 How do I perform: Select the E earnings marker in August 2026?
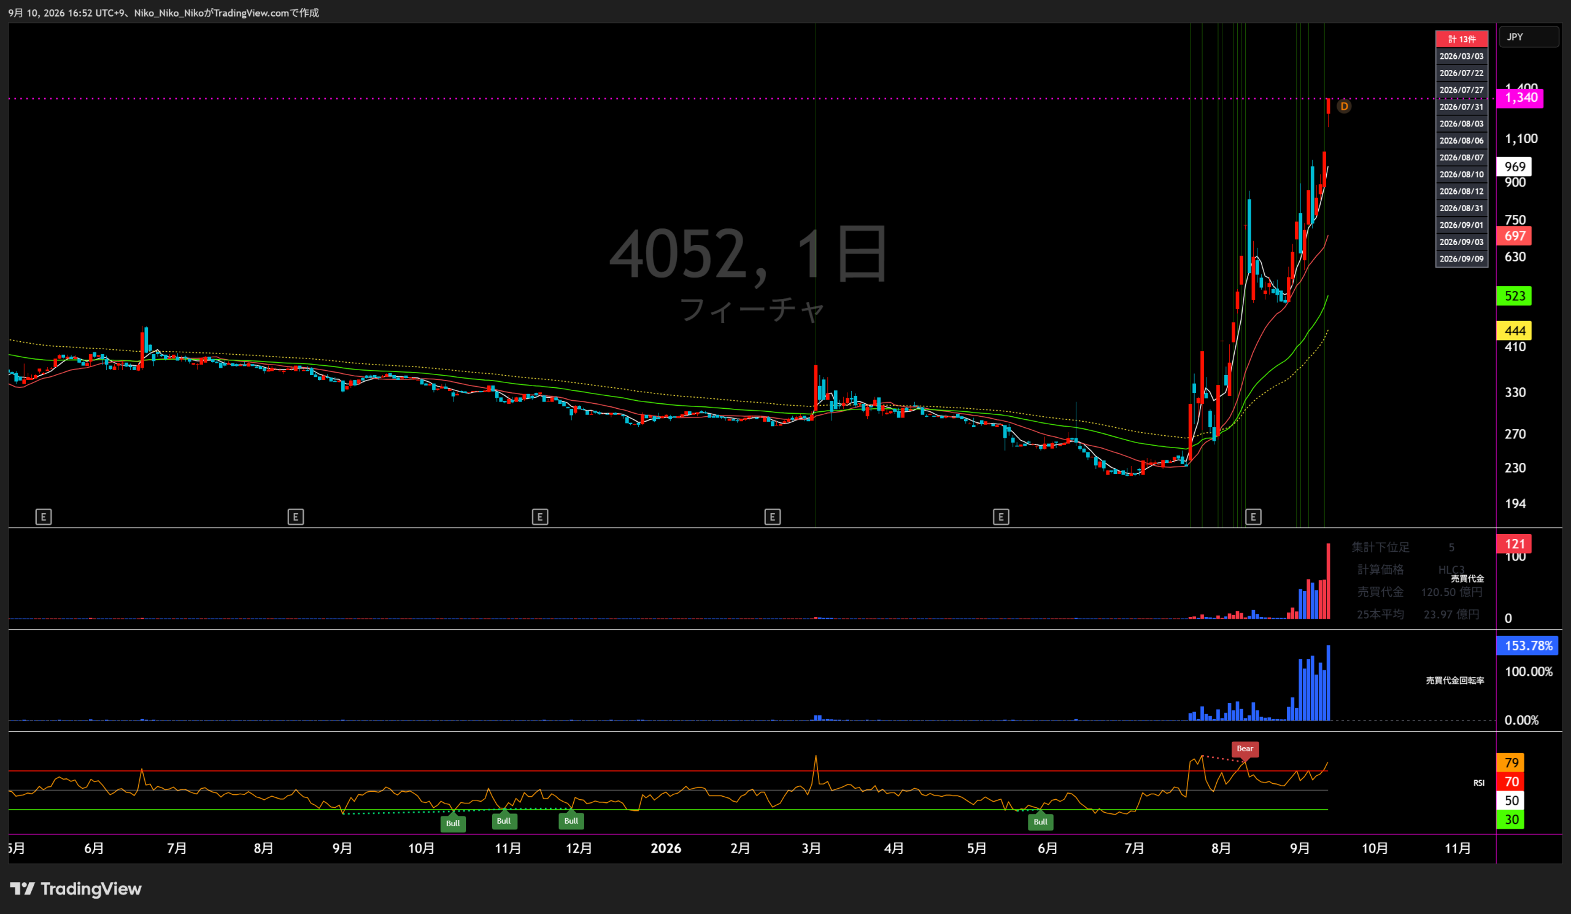point(1253,517)
